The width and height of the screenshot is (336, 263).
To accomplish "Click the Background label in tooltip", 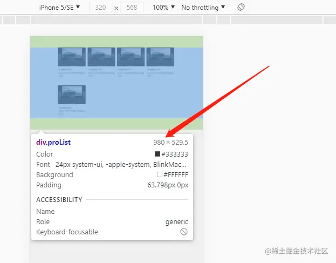I will 54,175.
